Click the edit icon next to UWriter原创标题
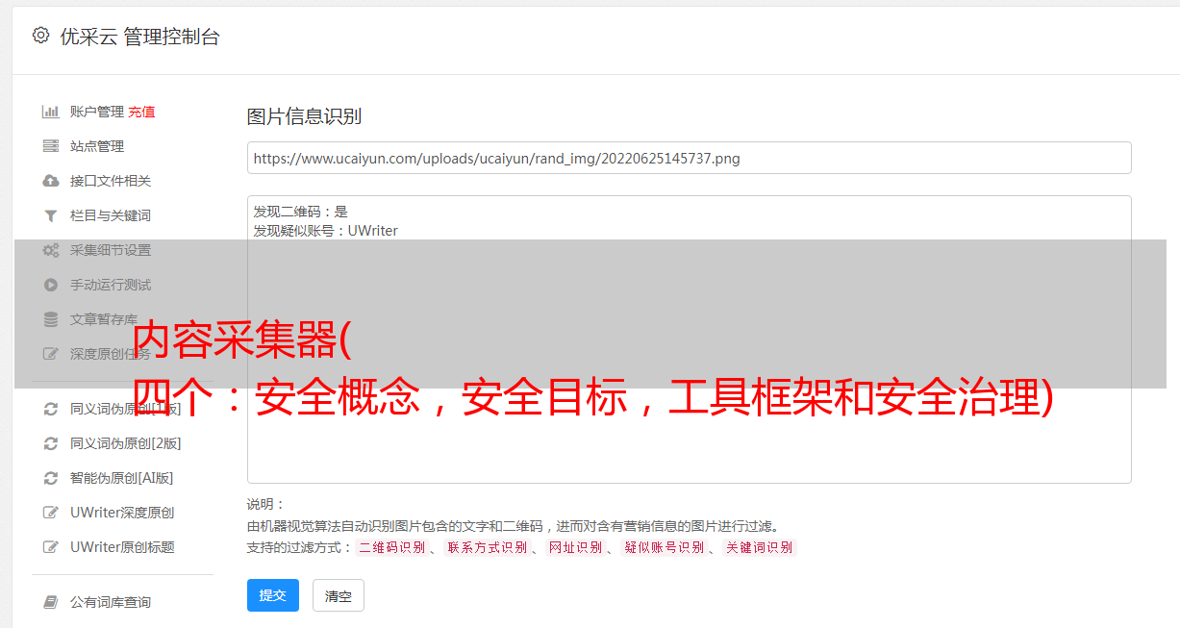Viewport: 1180px width, 628px height. (x=51, y=547)
